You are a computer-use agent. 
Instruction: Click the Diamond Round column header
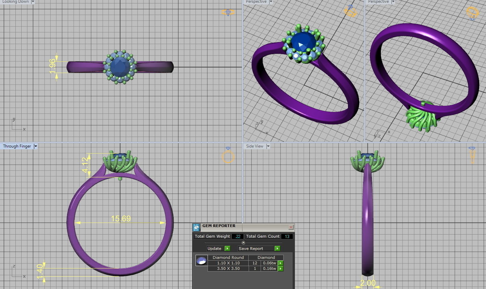click(228, 257)
